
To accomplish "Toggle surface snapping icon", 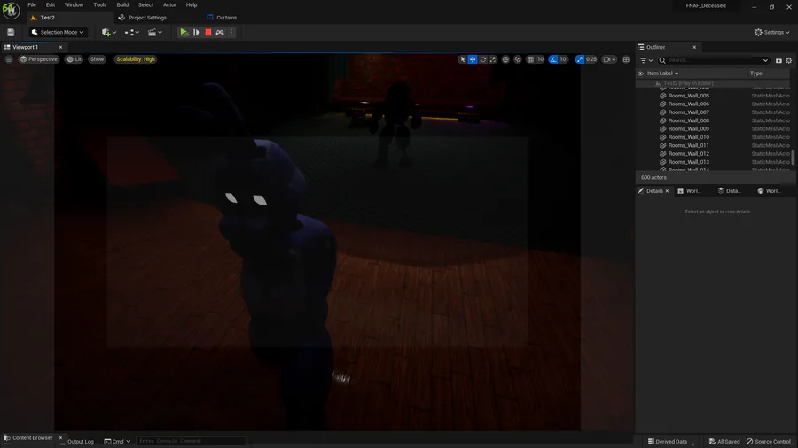I will point(518,59).
